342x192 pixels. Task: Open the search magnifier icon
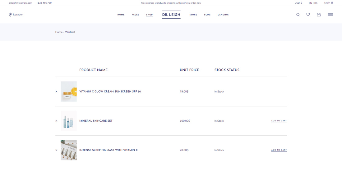[x=298, y=15]
